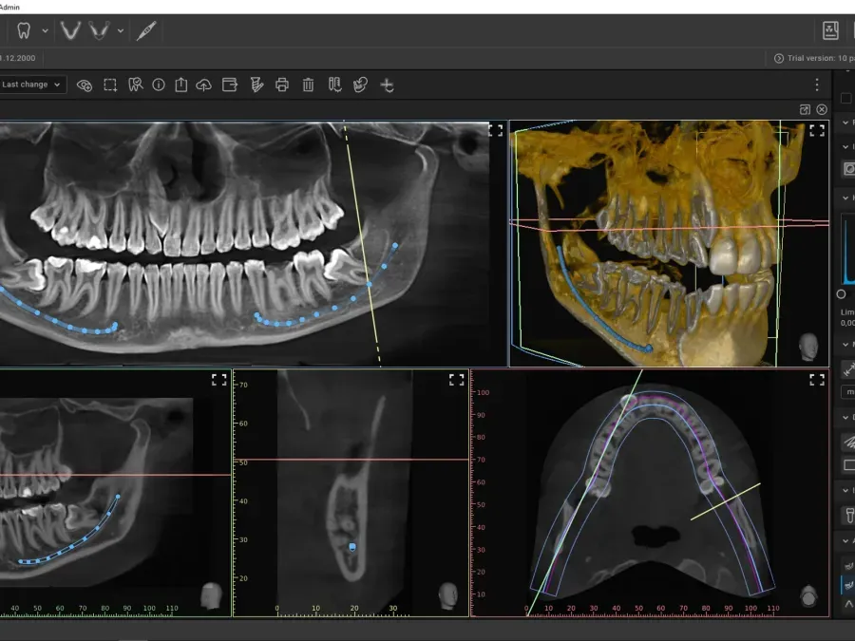Collapse the drawing section chevron
The image size is (855, 641).
(x=845, y=417)
